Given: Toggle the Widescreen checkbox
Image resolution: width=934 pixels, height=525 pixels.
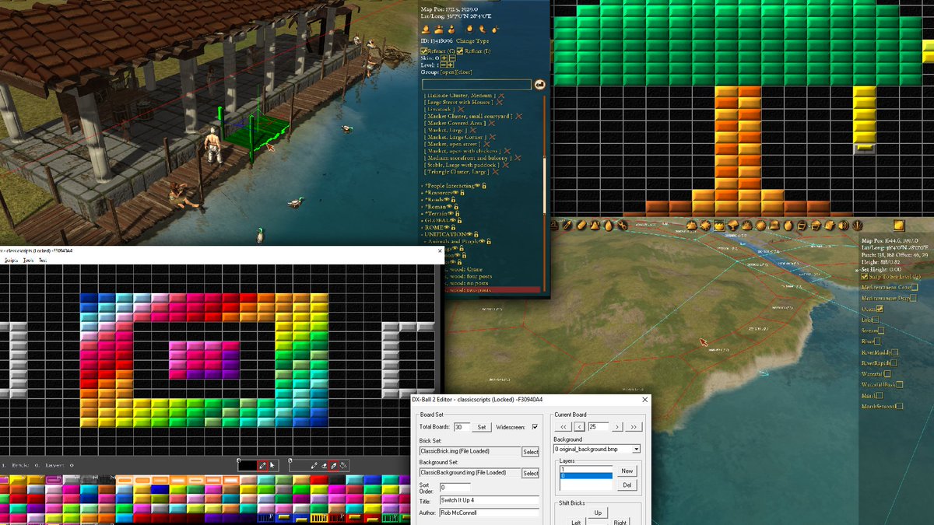Looking at the screenshot, I should tap(534, 427).
